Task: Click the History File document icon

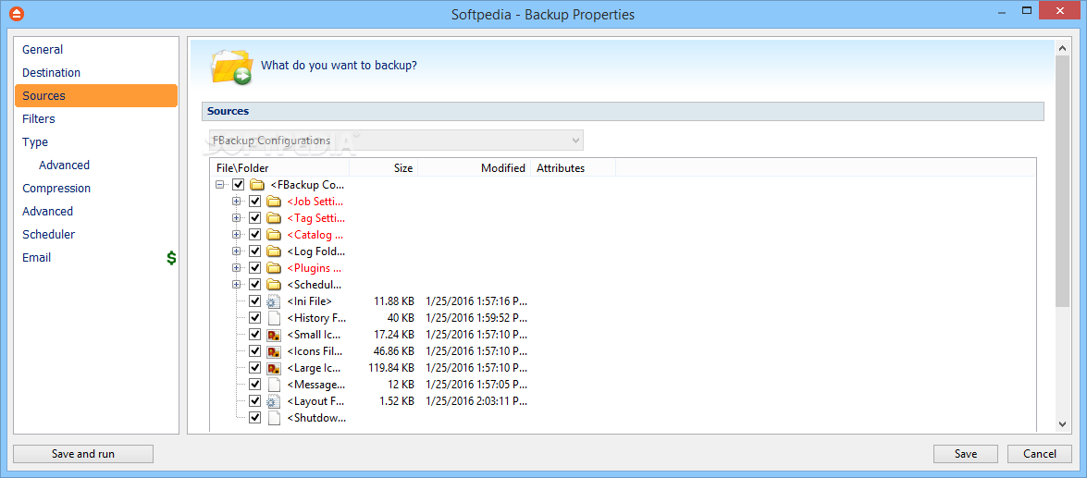Action: 274,318
